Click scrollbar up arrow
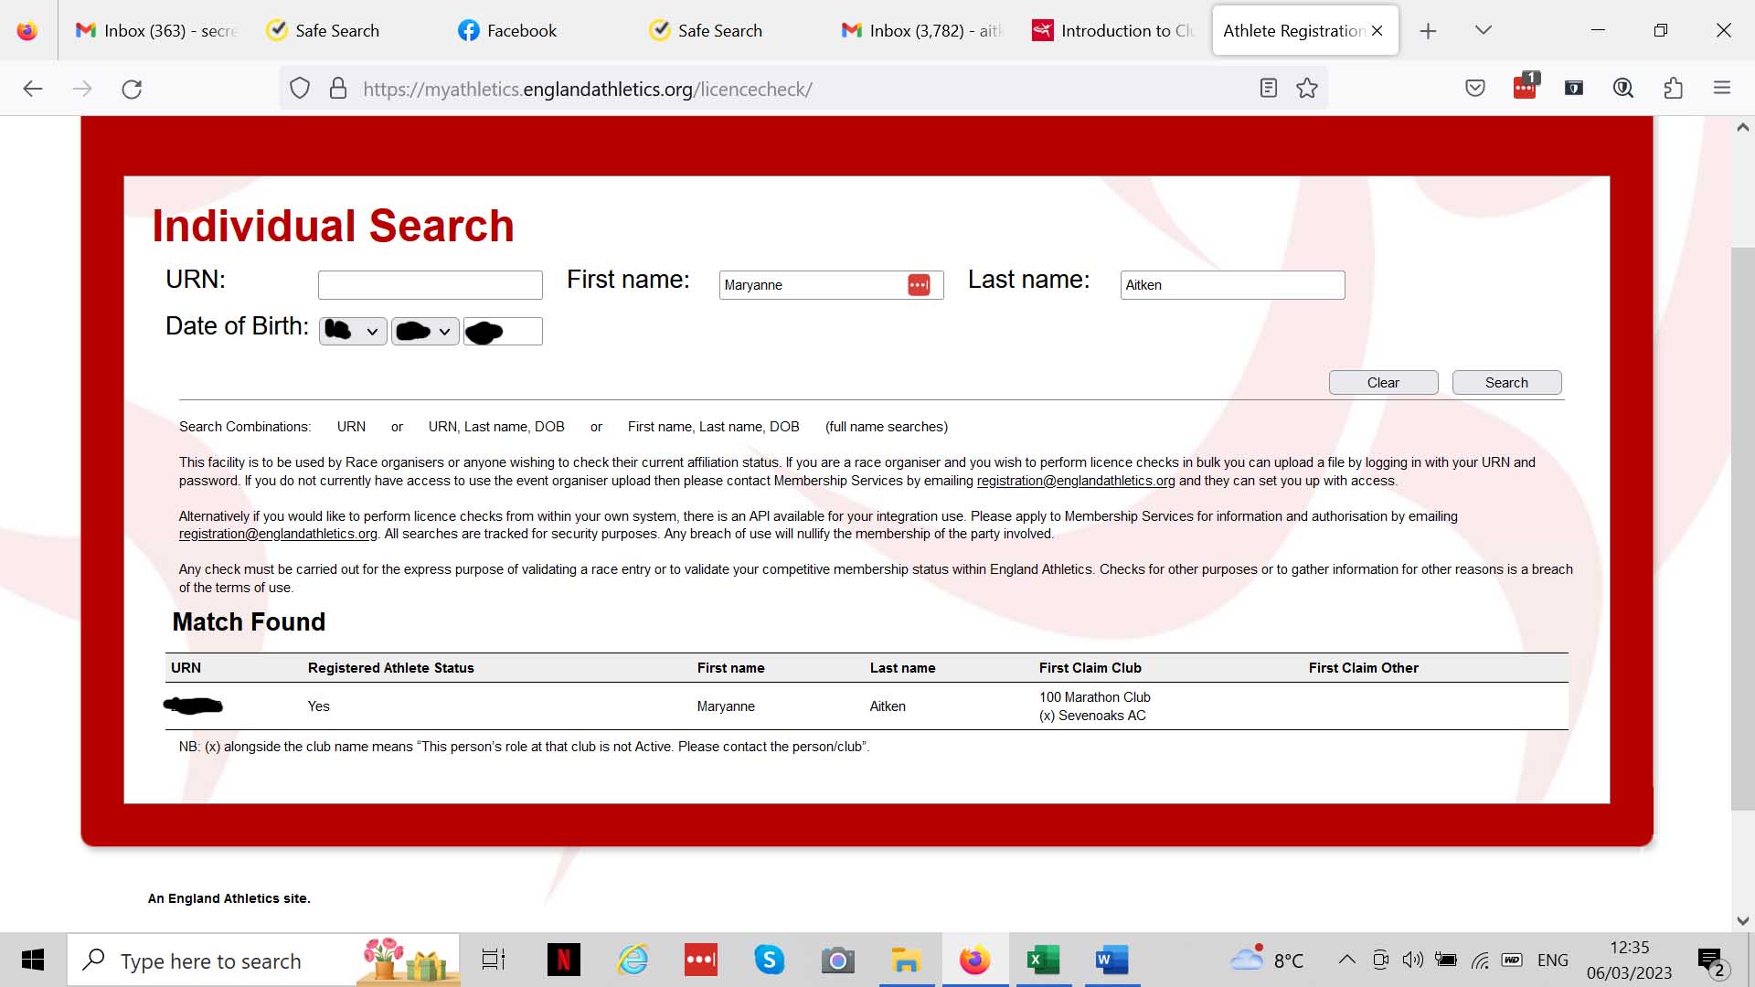Screen dimensions: 1755x987 [1742, 128]
